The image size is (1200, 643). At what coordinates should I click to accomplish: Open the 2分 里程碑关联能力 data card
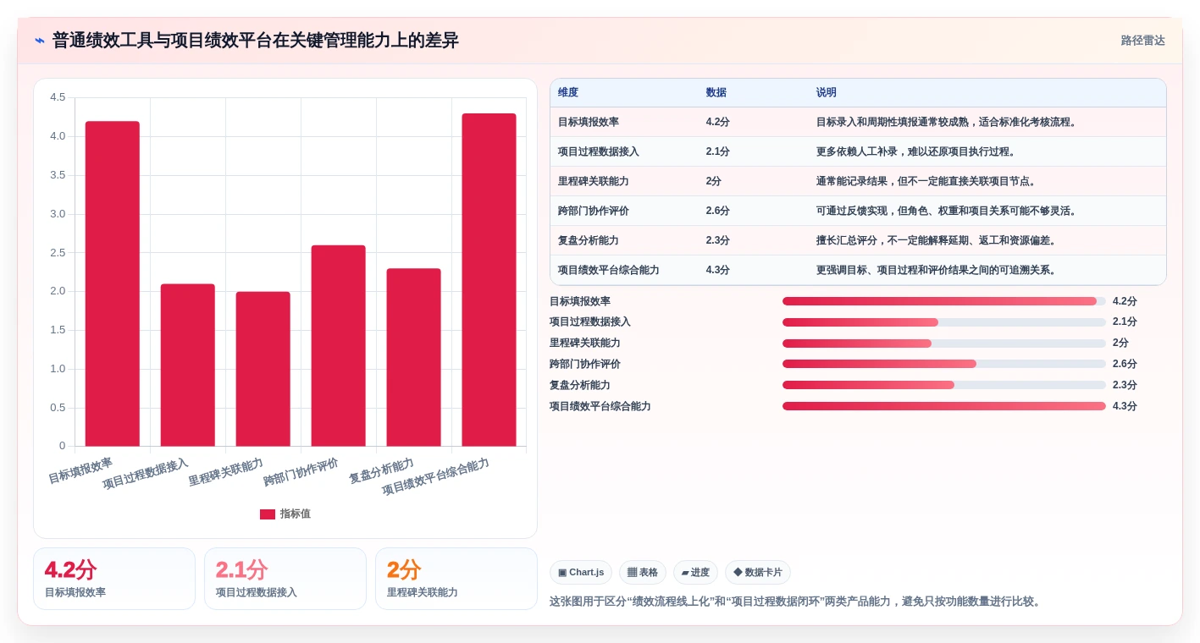456,579
